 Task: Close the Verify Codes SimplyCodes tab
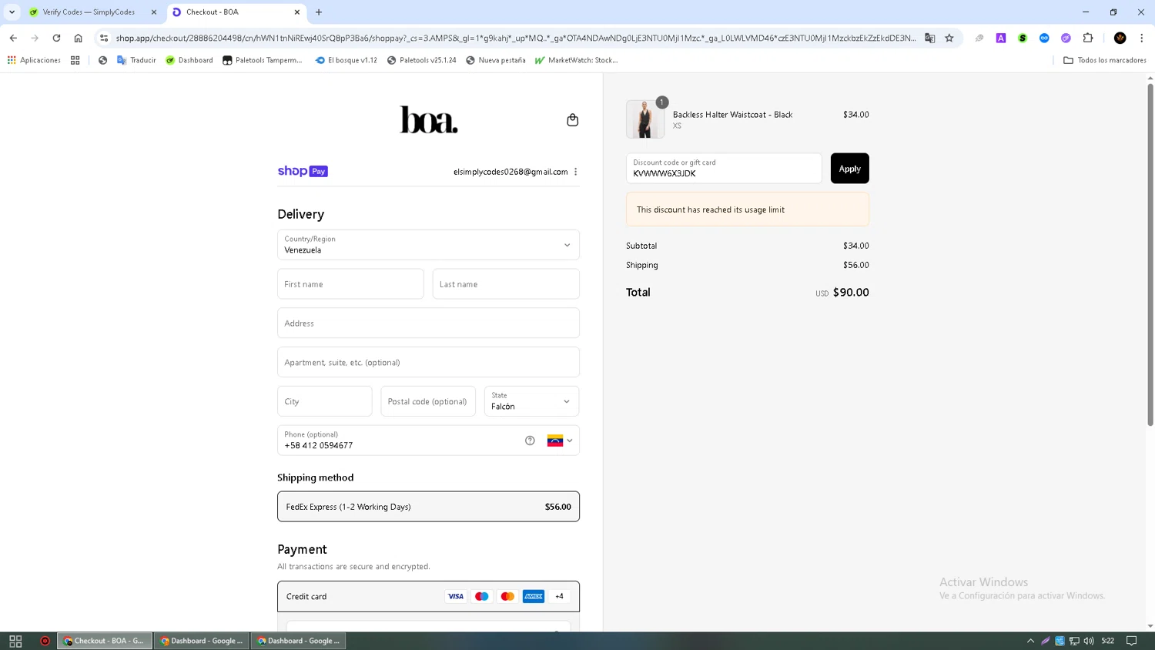click(154, 12)
